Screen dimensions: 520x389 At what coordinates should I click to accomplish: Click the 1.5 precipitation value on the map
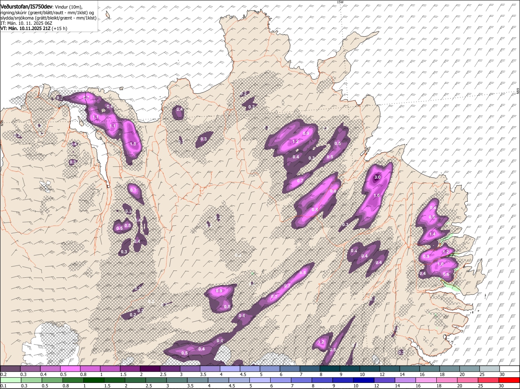tap(133, 144)
